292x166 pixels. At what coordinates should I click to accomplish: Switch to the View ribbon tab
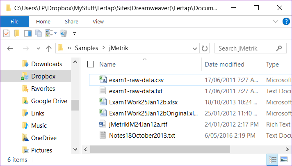(98, 22)
